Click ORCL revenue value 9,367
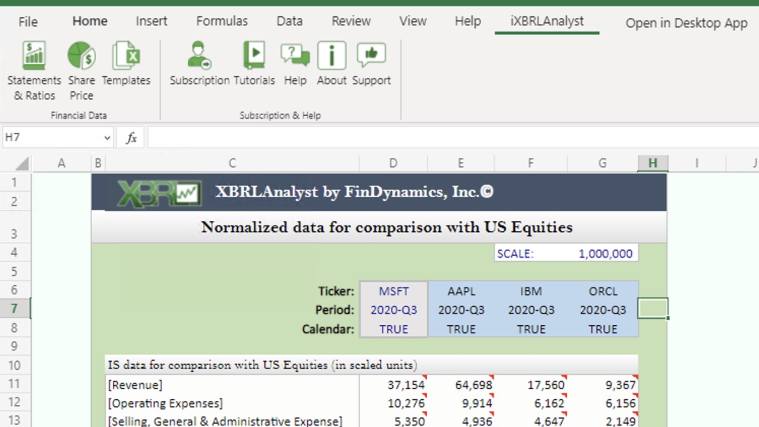 tap(603, 384)
